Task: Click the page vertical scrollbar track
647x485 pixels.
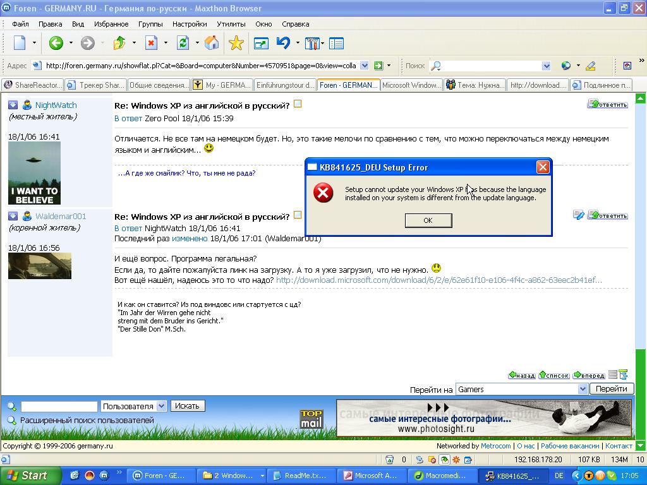Action: point(640,227)
